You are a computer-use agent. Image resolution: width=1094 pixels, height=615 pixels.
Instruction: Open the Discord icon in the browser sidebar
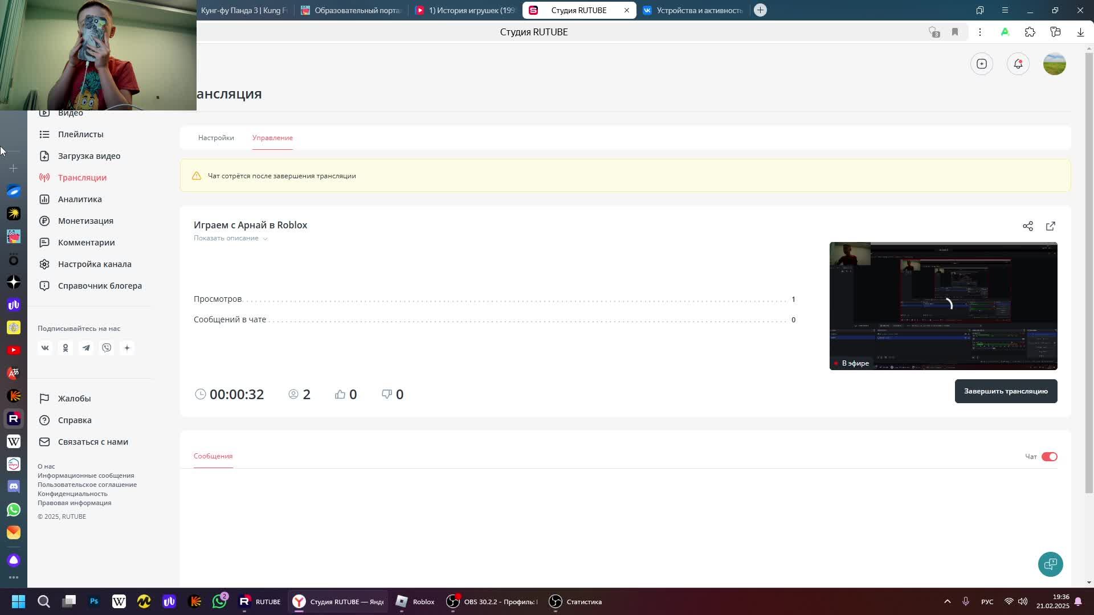pos(14,487)
